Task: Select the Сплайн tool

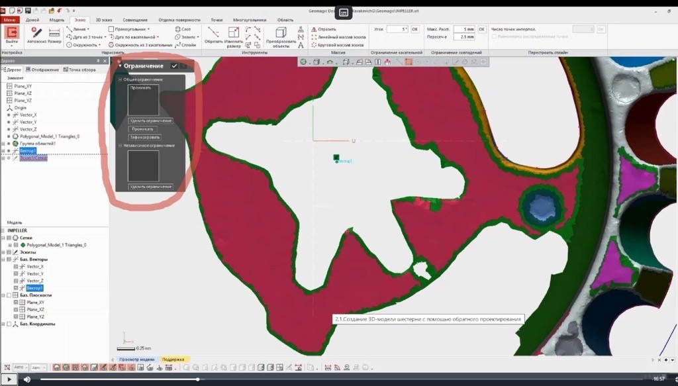Action: (x=185, y=44)
